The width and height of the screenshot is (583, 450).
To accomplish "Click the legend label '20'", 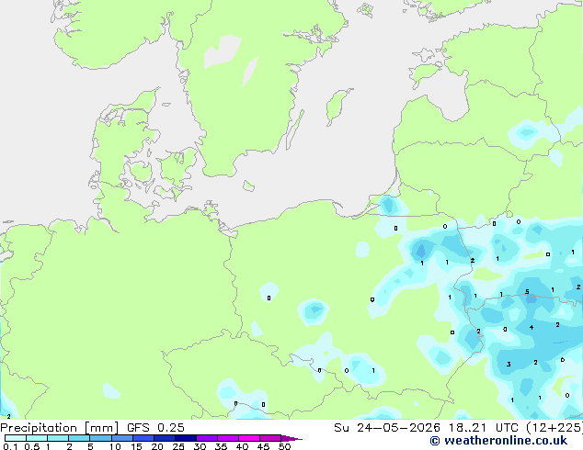I will (157, 446).
